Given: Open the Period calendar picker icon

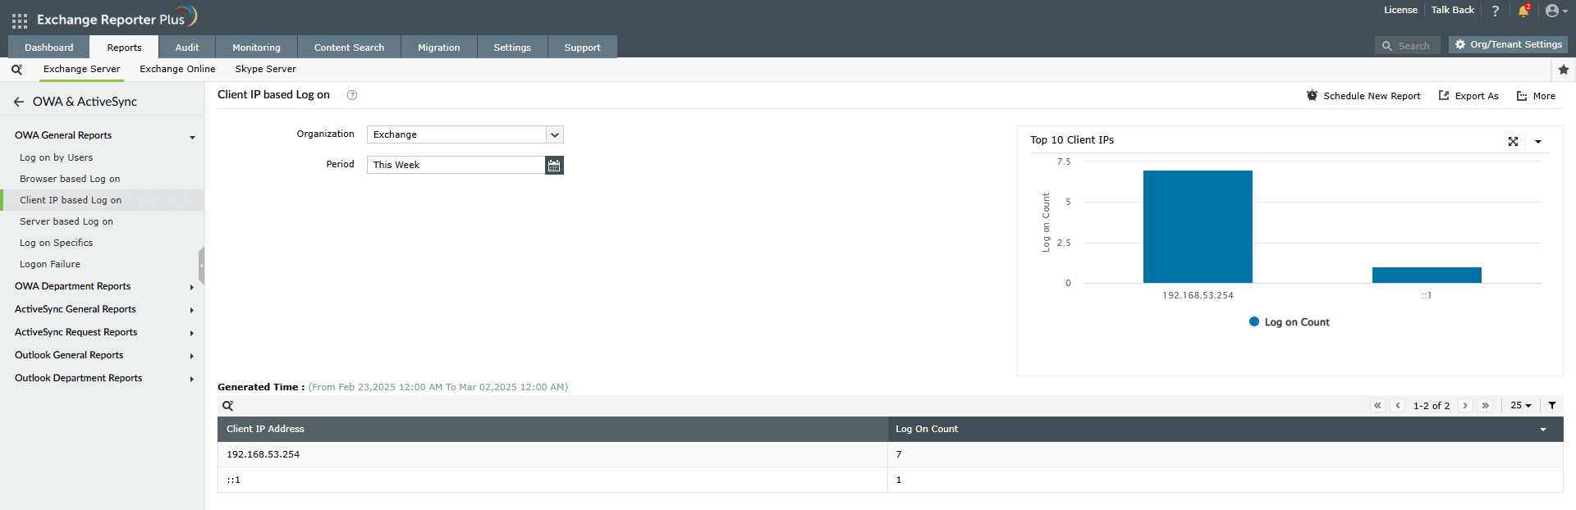Looking at the screenshot, I should click(x=554, y=165).
